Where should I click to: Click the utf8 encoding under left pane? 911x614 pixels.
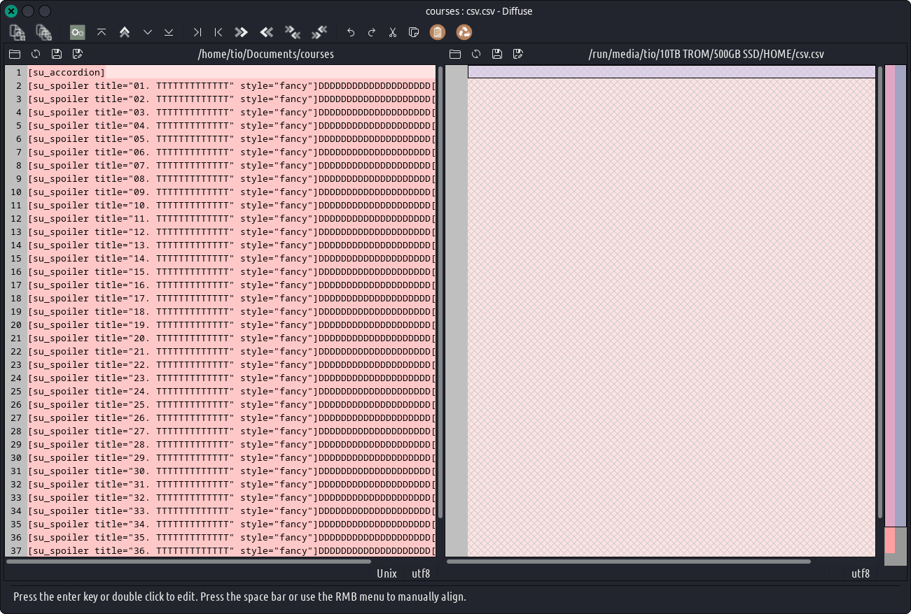coord(421,573)
